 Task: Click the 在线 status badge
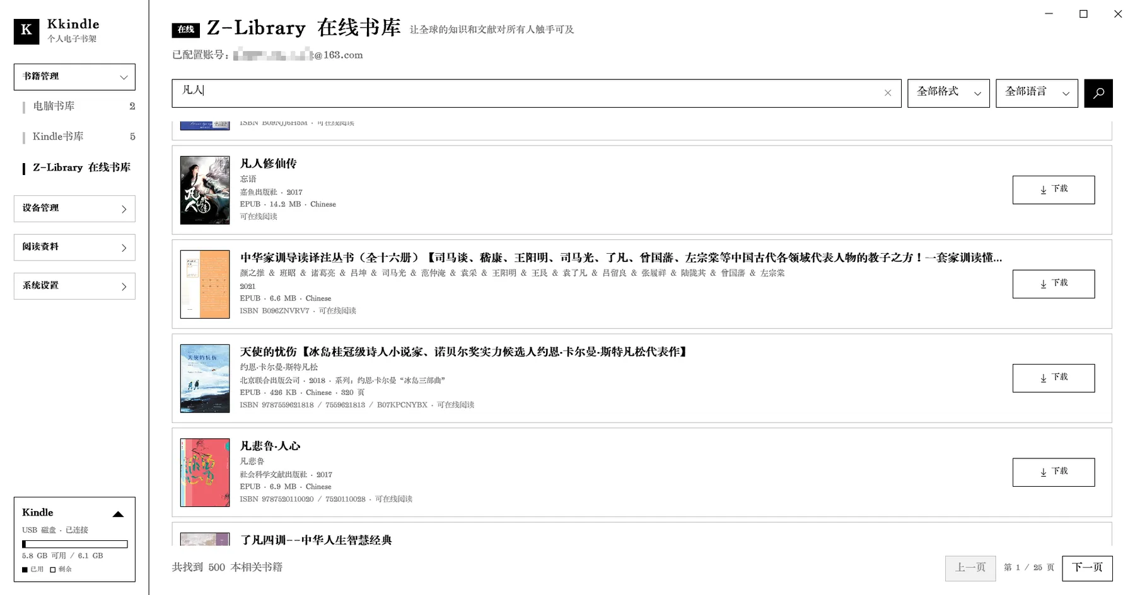pyautogui.click(x=186, y=30)
